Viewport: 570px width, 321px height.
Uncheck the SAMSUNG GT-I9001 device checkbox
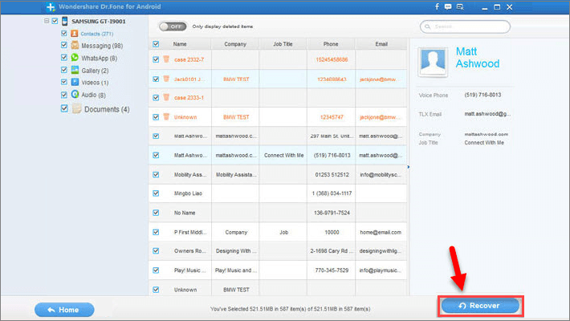coord(55,21)
